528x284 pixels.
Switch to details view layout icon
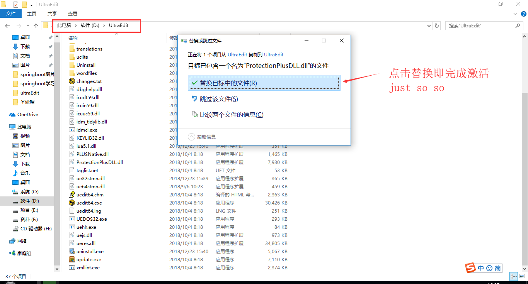tap(514, 276)
